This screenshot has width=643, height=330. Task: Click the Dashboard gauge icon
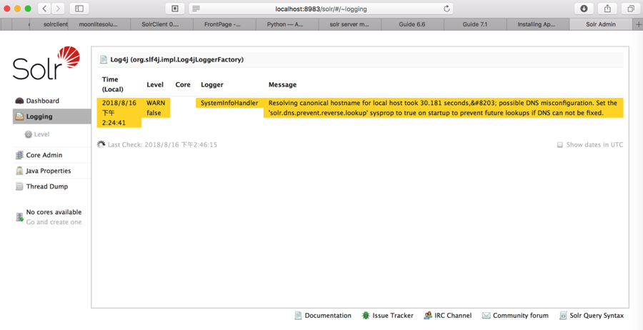[19, 101]
